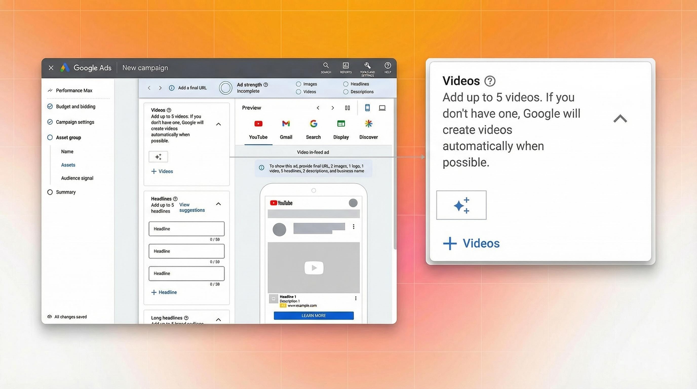This screenshot has height=389, width=697.
Task: Pause the preview rotation
Action: 347,108
